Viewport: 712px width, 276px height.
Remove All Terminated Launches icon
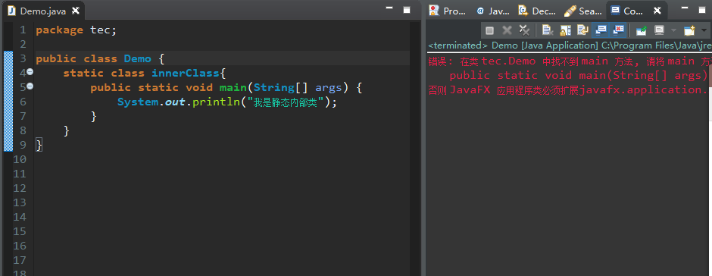[524, 30]
